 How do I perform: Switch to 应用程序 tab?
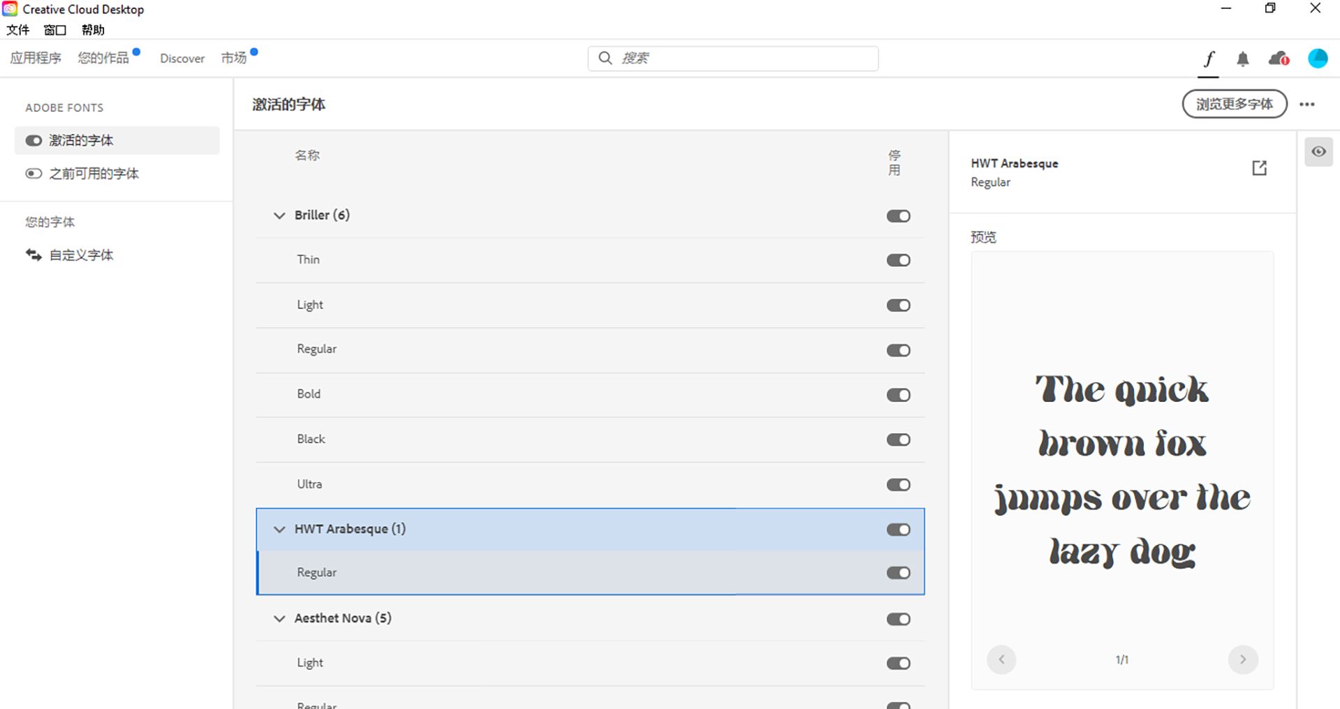[x=36, y=58]
